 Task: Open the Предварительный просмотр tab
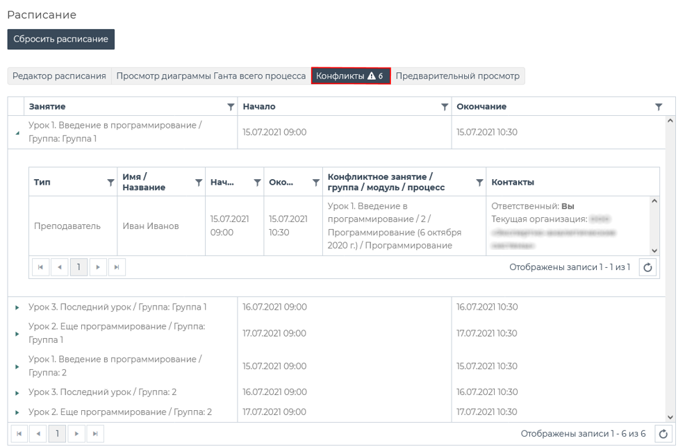(457, 76)
